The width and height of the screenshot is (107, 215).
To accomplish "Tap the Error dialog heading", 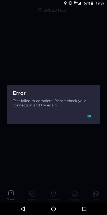I will point(19,93).
